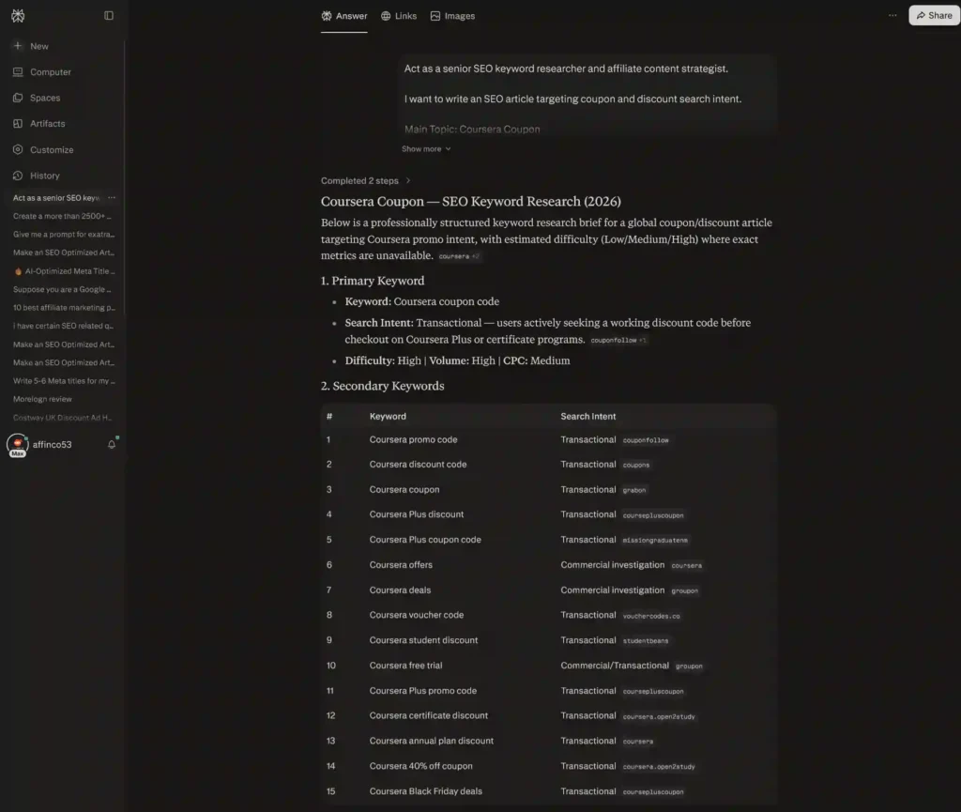
Task: Click groupon citation for Coursera deals row
Action: pyautogui.click(x=684, y=590)
